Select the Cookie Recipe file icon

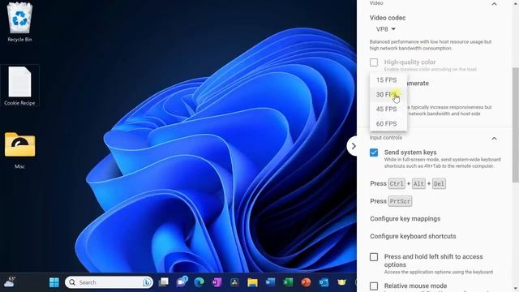coord(19,85)
